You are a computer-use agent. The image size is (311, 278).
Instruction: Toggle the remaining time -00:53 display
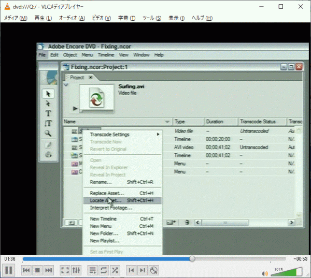tap(301, 259)
